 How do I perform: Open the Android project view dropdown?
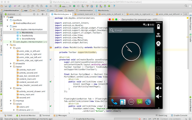[13, 14]
